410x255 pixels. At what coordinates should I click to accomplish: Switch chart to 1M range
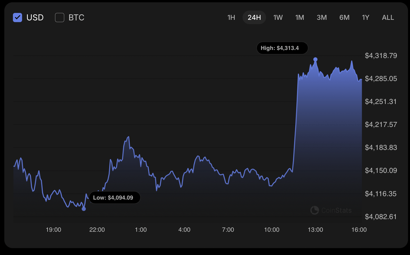click(x=300, y=18)
